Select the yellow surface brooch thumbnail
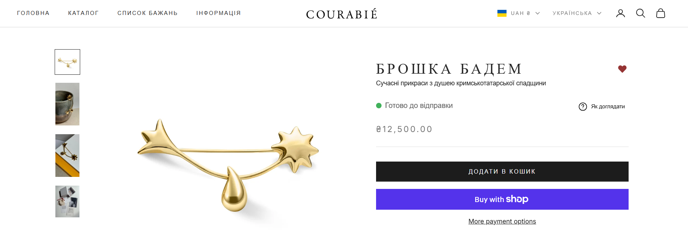 [x=67, y=155]
